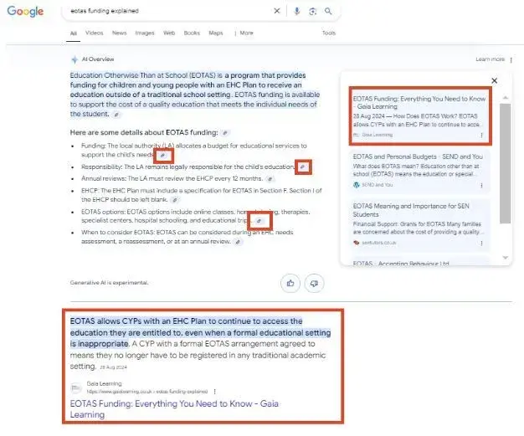
Task: Give thumbs down to AI Overview
Action: [315, 283]
